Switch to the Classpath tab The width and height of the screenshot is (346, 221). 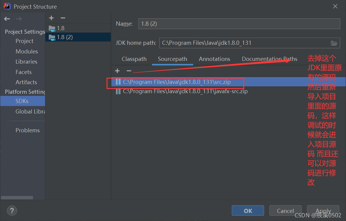134,59
